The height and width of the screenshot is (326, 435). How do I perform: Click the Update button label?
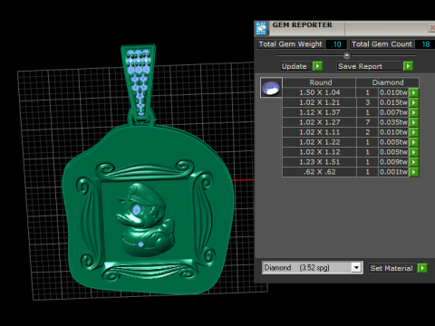point(295,66)
